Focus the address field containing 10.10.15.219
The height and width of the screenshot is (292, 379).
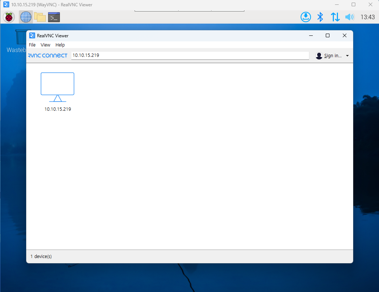190,55
